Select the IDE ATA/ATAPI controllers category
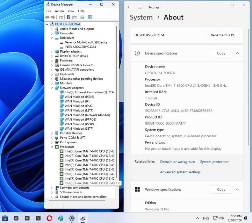This screenshot has height=223, width=252. point(77,69)
